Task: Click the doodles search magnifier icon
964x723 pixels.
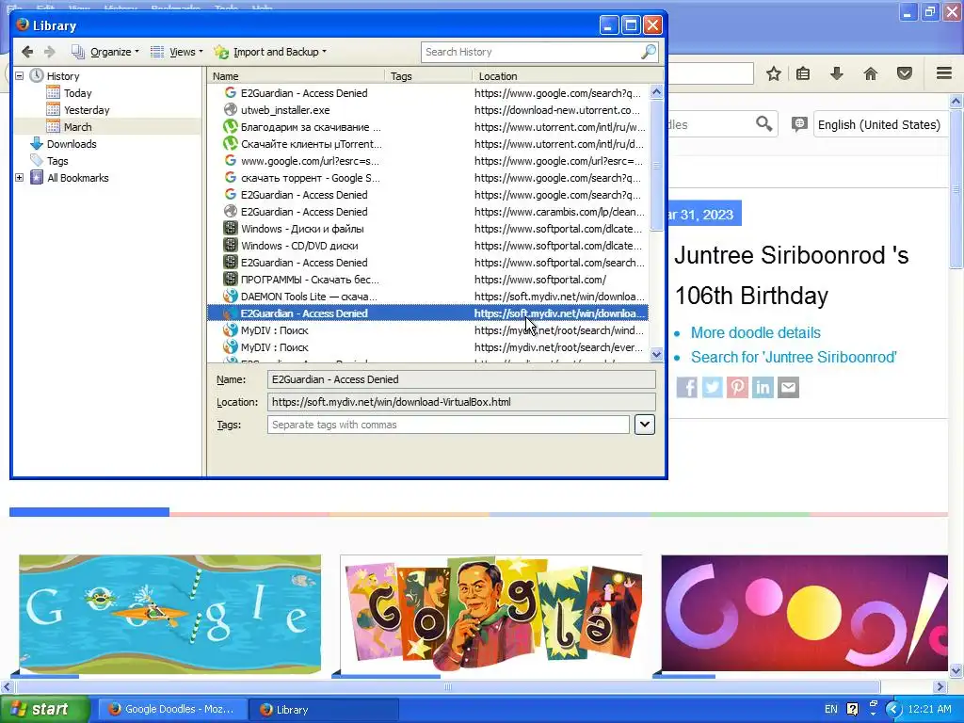Action: (x=763, y=123)
